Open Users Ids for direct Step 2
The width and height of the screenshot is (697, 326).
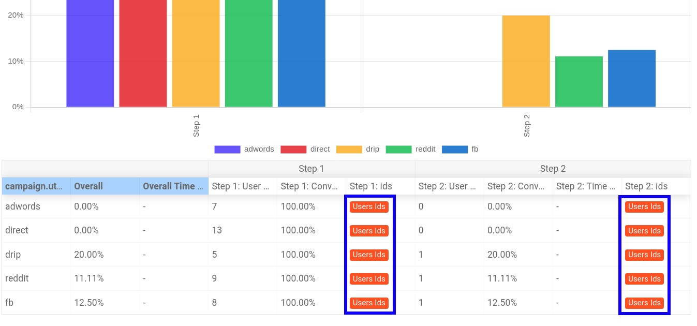tap(644, 231)
